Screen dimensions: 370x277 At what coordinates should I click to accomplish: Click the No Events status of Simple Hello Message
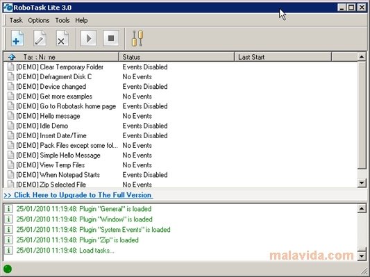tap(137, 156)
